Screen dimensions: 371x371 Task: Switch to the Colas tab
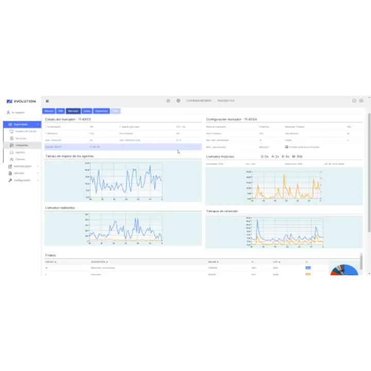87,111
